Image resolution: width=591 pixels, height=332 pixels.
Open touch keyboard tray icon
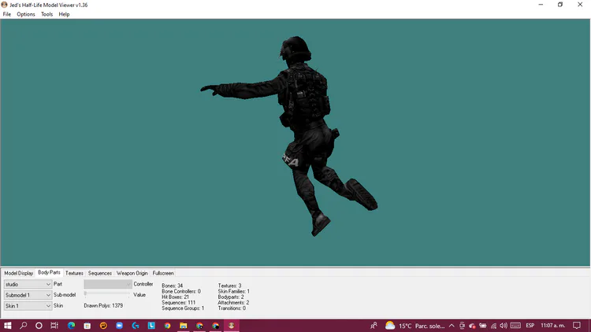(515, 326)
